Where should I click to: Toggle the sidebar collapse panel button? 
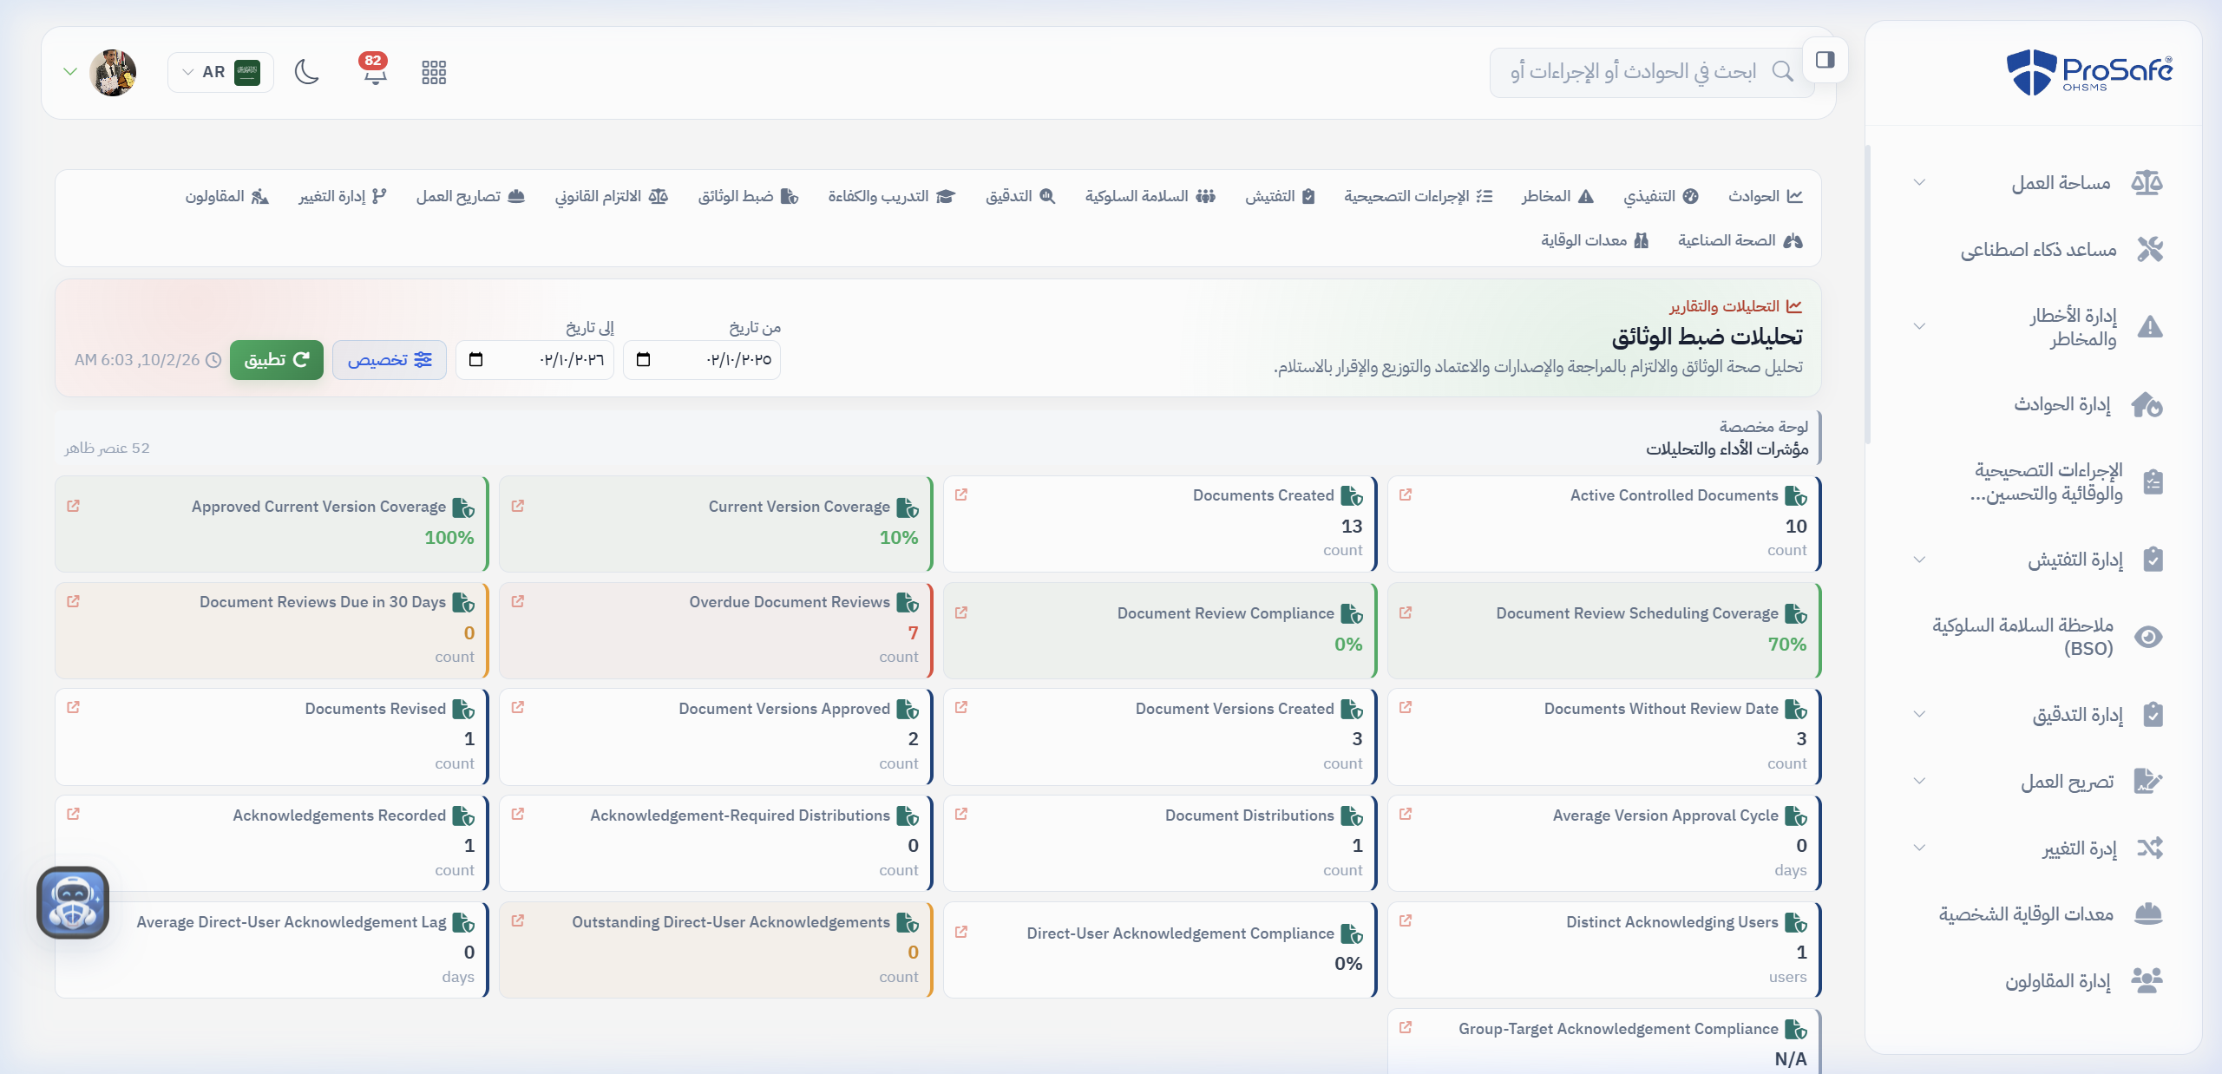tap(1825, 60)
